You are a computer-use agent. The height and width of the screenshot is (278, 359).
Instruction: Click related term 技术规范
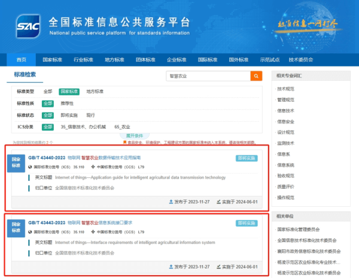(286, 89)
